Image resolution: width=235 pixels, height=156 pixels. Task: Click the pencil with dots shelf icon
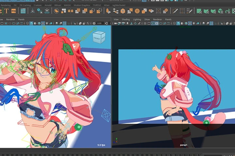pos(189,11)
